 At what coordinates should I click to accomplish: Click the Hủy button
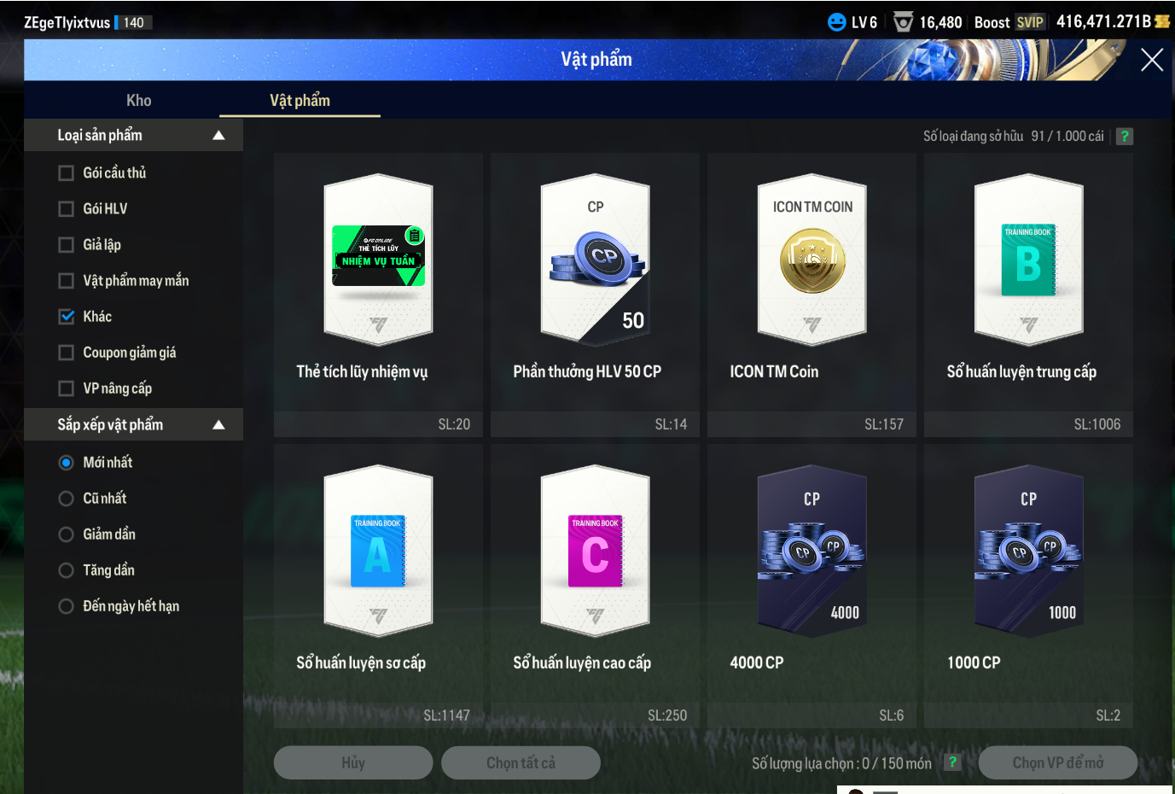(x=352, y=762)
